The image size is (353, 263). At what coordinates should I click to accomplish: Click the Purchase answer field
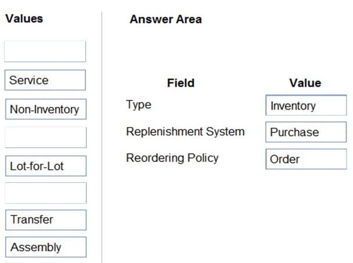305,132
